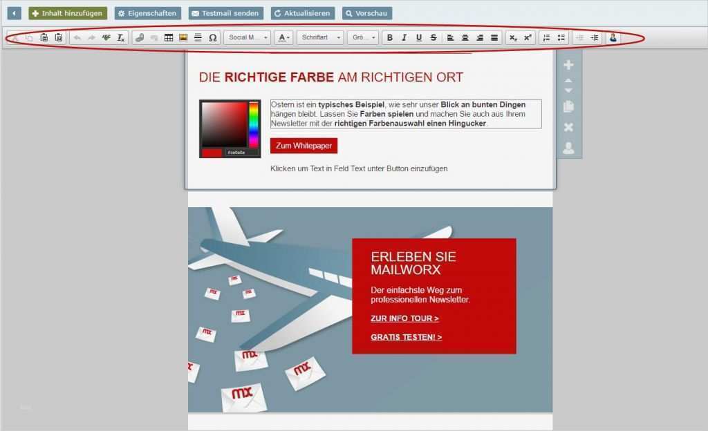Select the Vorschau option

[366, 12]
